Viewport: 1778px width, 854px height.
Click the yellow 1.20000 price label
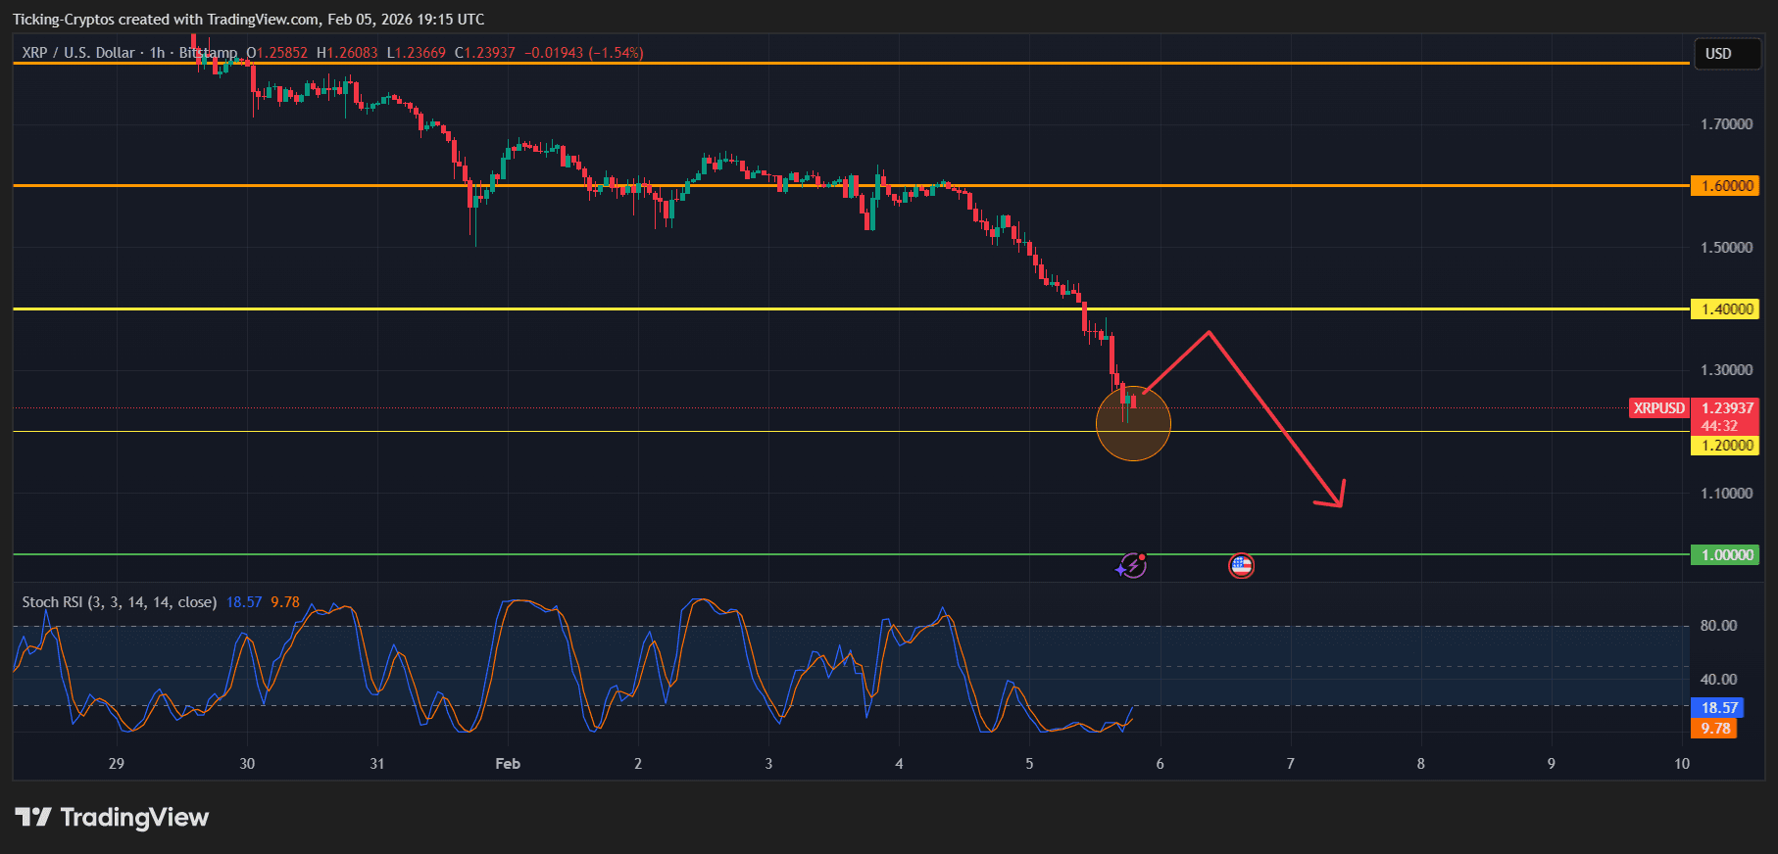point(1725,446)
